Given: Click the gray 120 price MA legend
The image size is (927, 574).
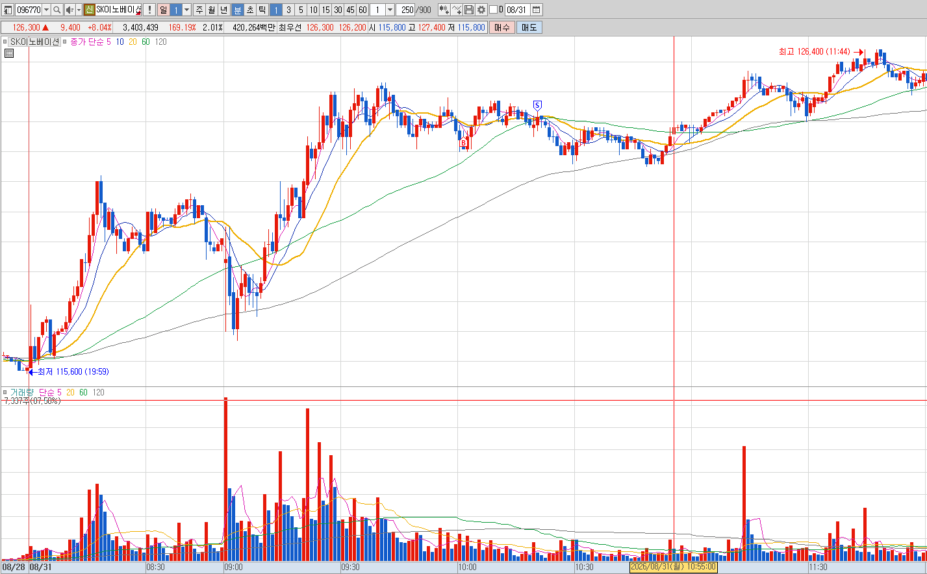Looking at the screenshot, I should click(160, 42).
